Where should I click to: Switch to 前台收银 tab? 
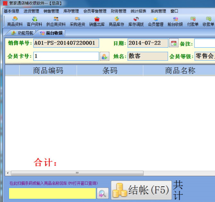point(51,33)
